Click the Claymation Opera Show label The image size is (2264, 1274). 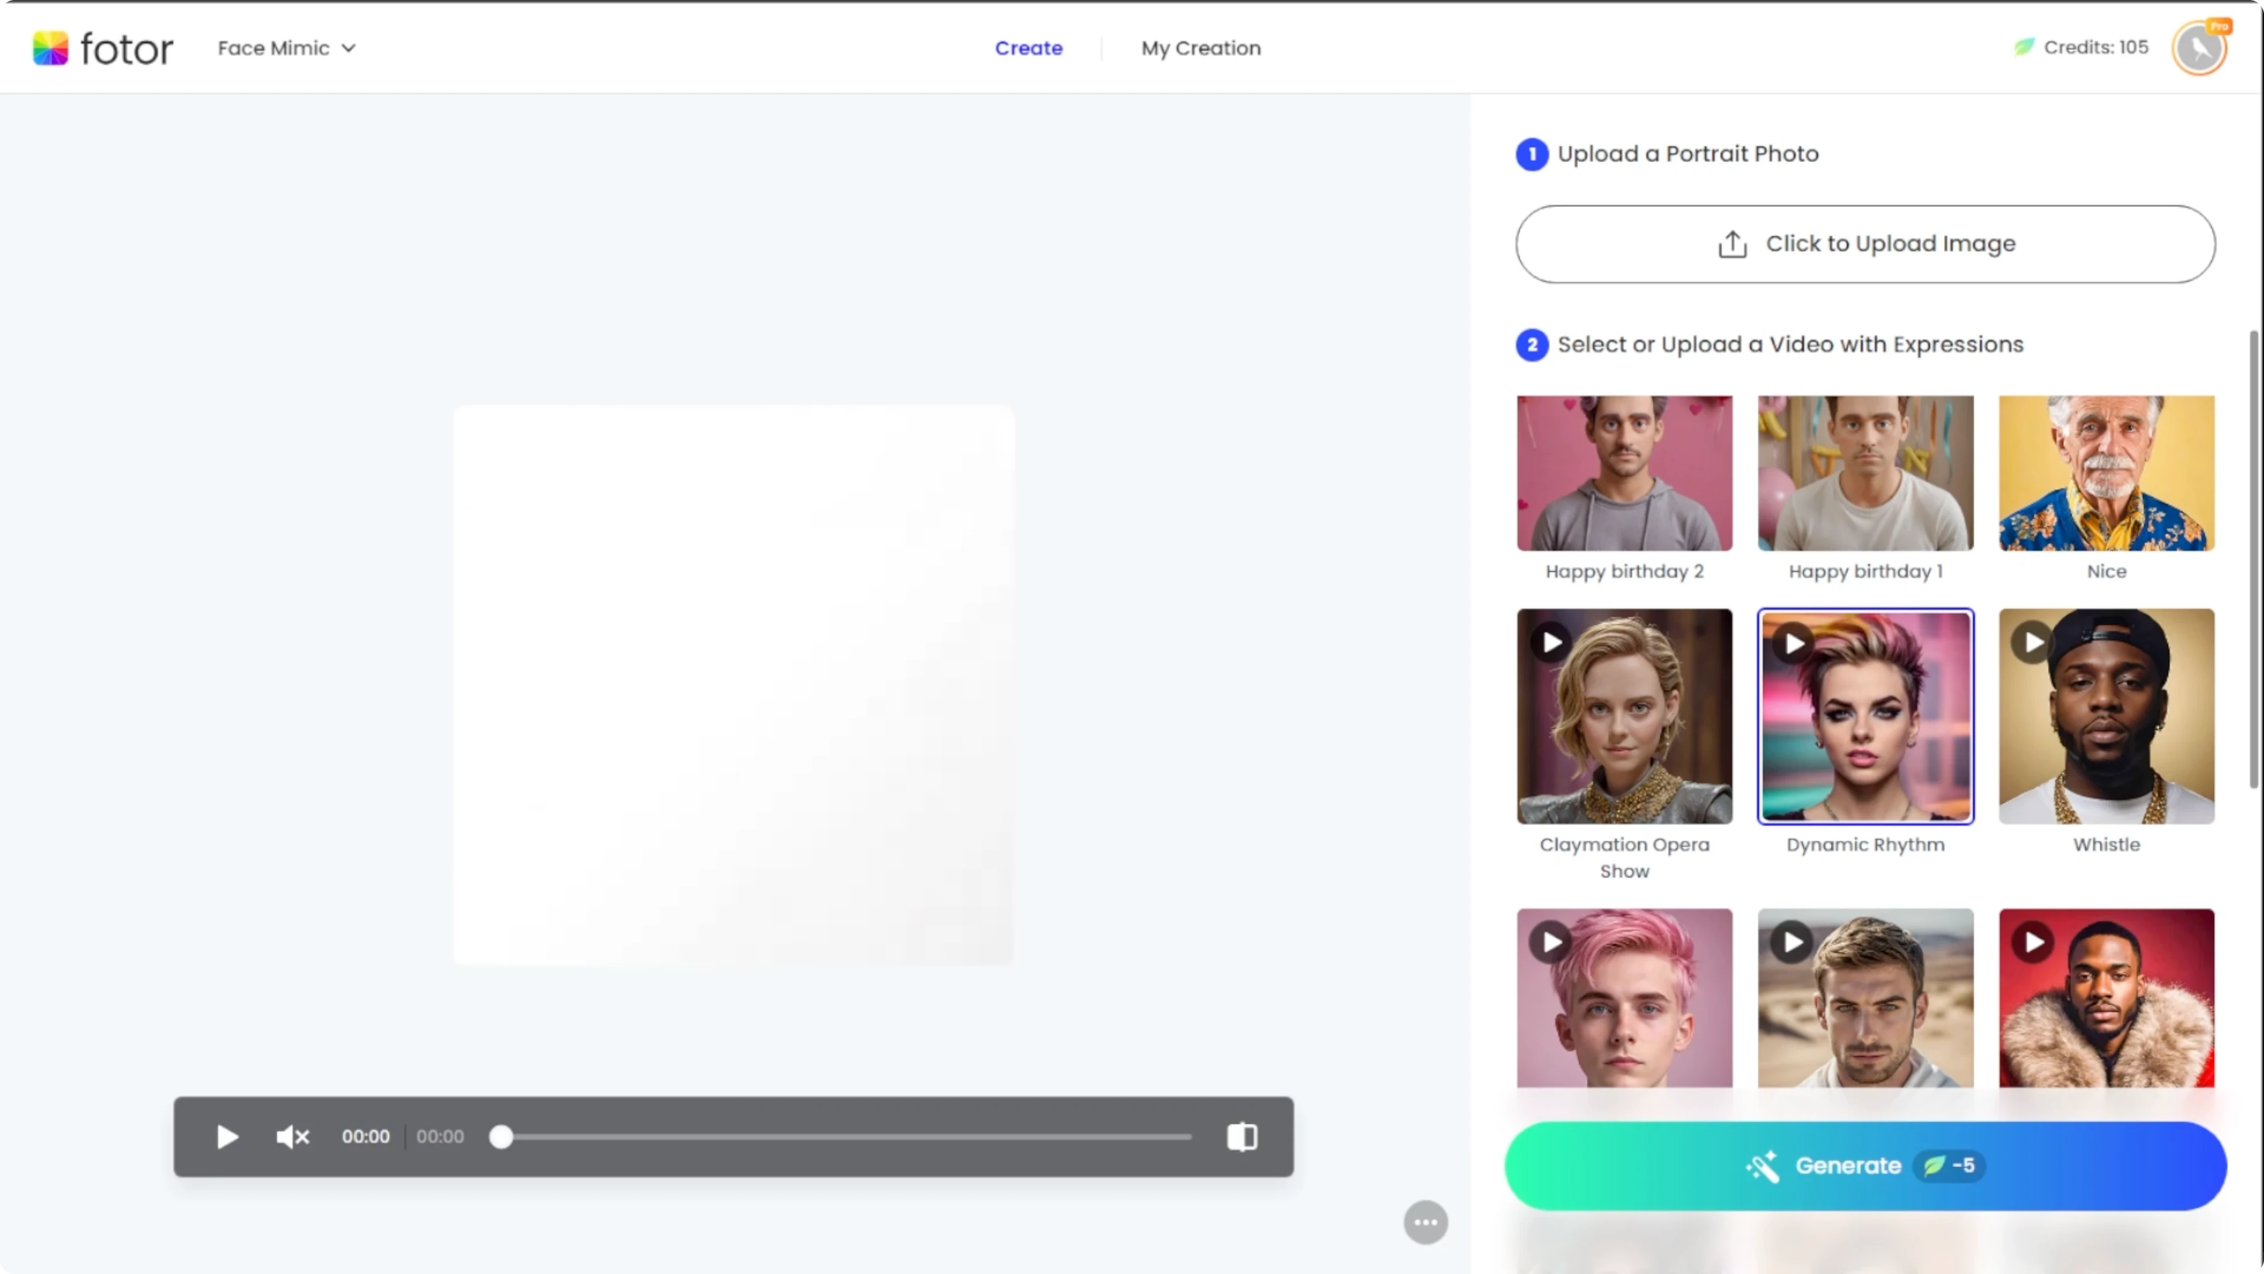click(x=1624, y=858)
